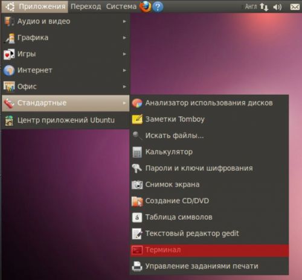302x280 pixels.
Task: Open Центр приложений Ubuntu label
Action: [66, 120]
